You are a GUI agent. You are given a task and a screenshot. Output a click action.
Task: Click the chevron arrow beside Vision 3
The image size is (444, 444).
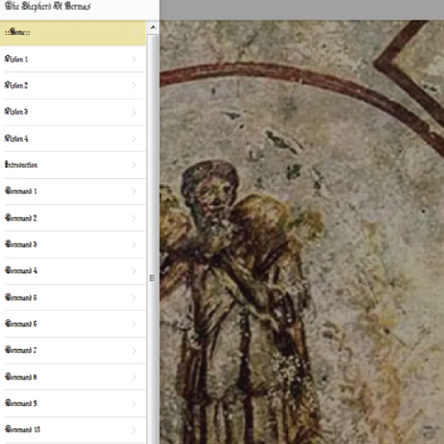pos(134,112)
